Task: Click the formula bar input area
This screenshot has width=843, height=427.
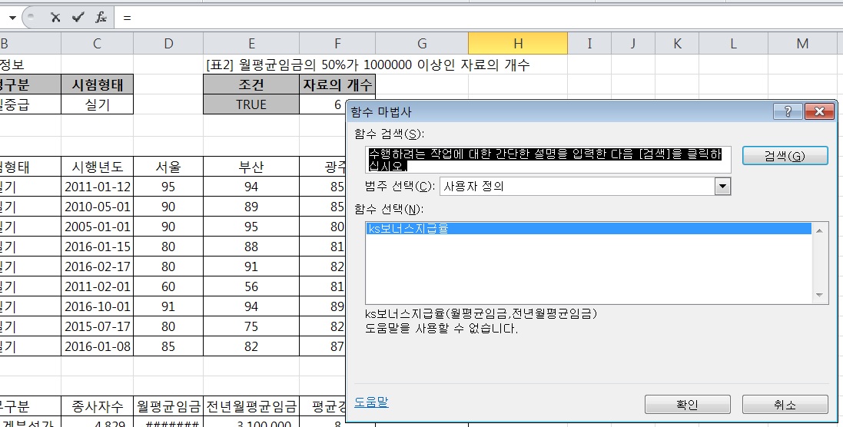Action: [x=461, y=17]
